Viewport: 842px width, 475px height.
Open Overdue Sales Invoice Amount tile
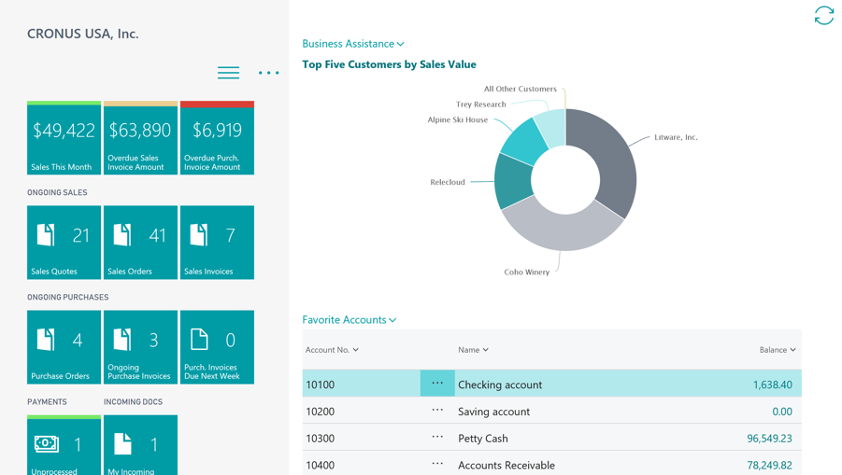[140, 138]
